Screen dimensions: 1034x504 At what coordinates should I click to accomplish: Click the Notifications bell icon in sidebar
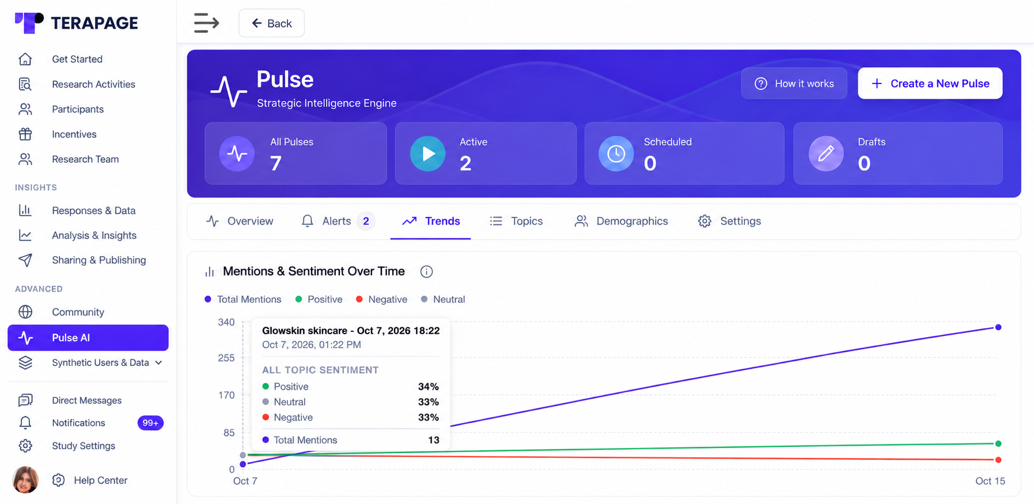coord(25,423)
